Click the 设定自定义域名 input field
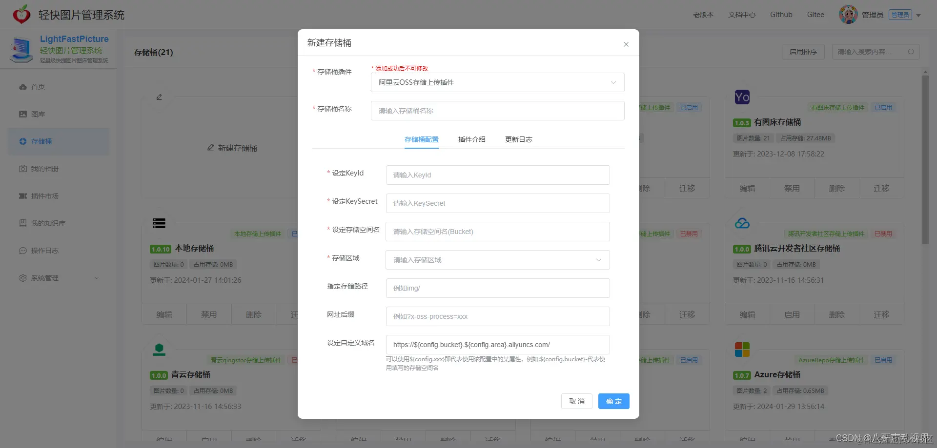Viewport: 937px width, 448px height. coord(498,345)
